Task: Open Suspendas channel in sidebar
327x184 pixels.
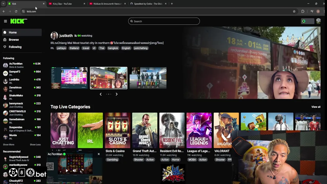Action: 22,129
